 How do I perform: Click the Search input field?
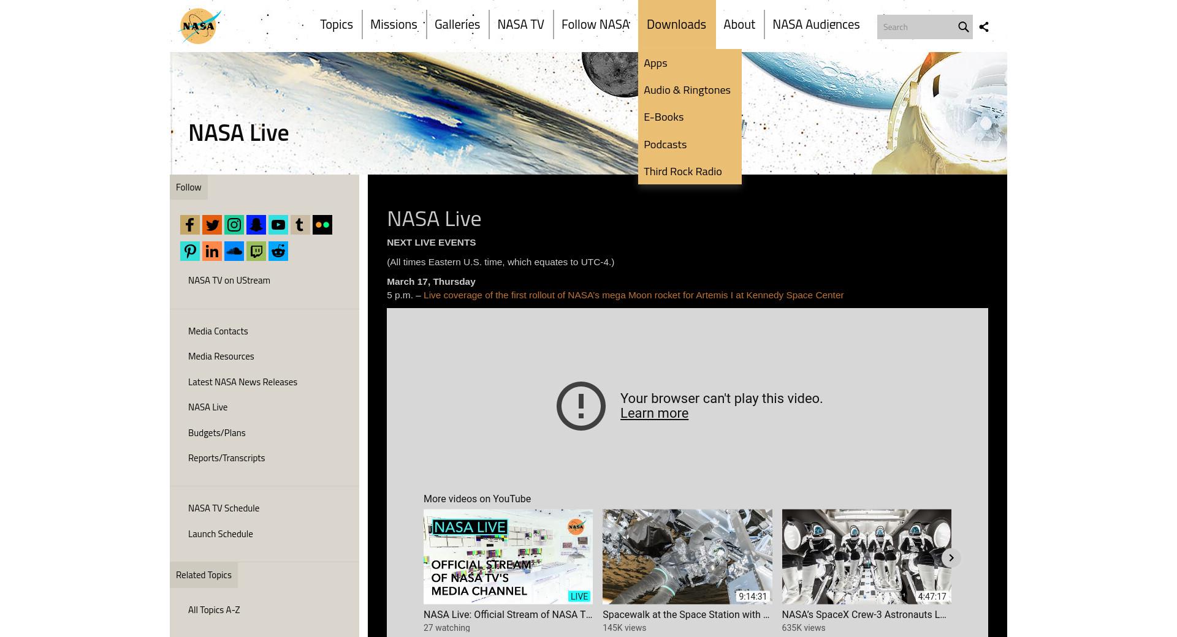click(x=916, y=27)
